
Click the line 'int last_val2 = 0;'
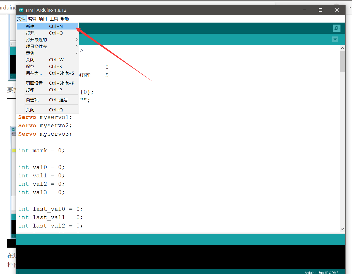50,226
